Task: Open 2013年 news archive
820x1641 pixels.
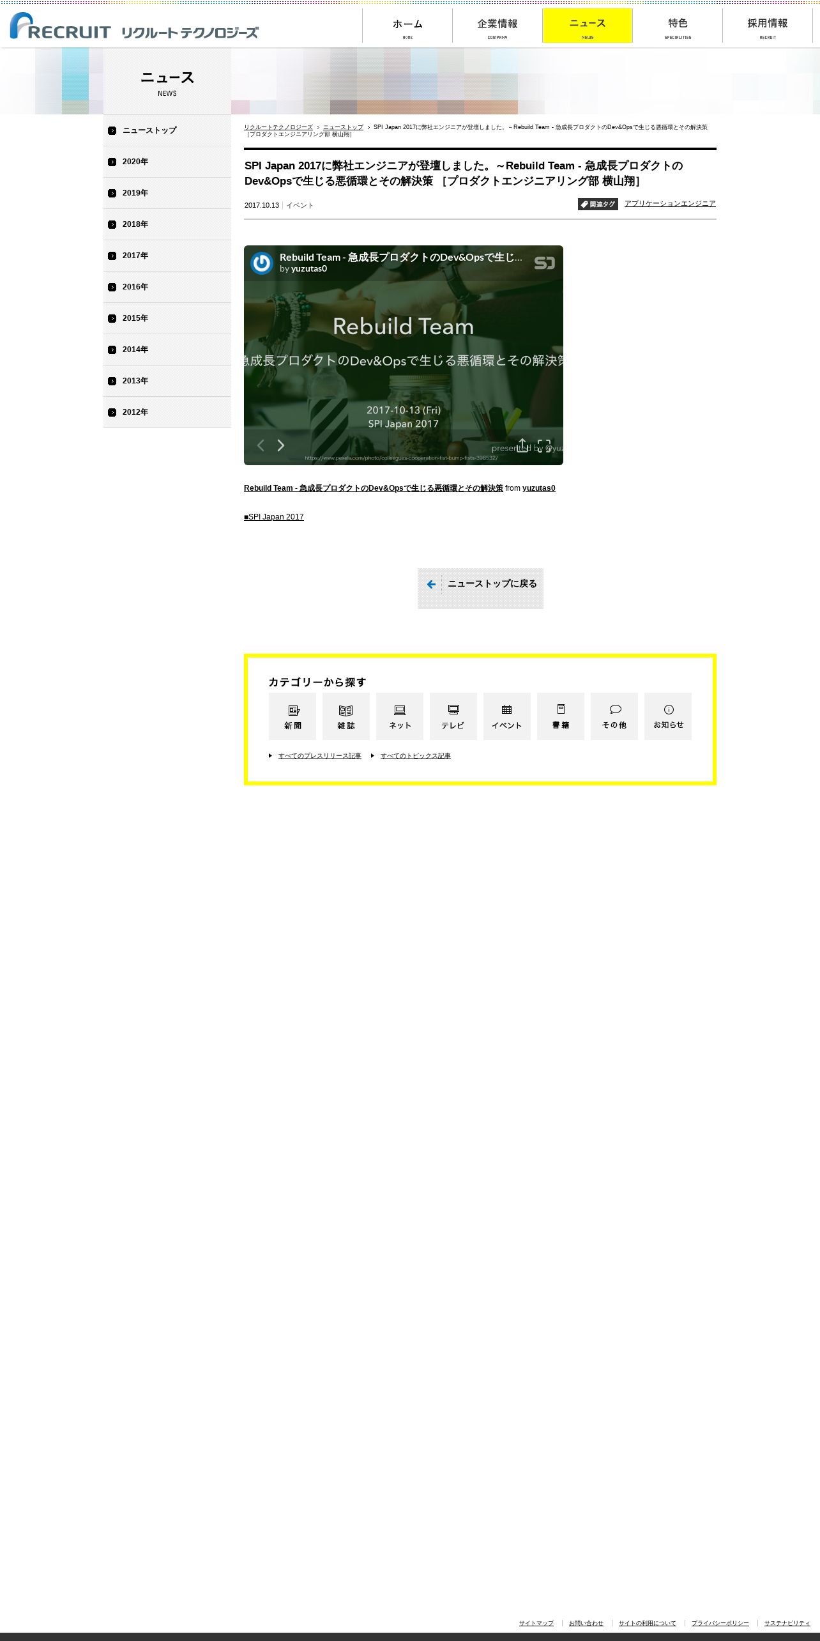Action: (167, 381)
